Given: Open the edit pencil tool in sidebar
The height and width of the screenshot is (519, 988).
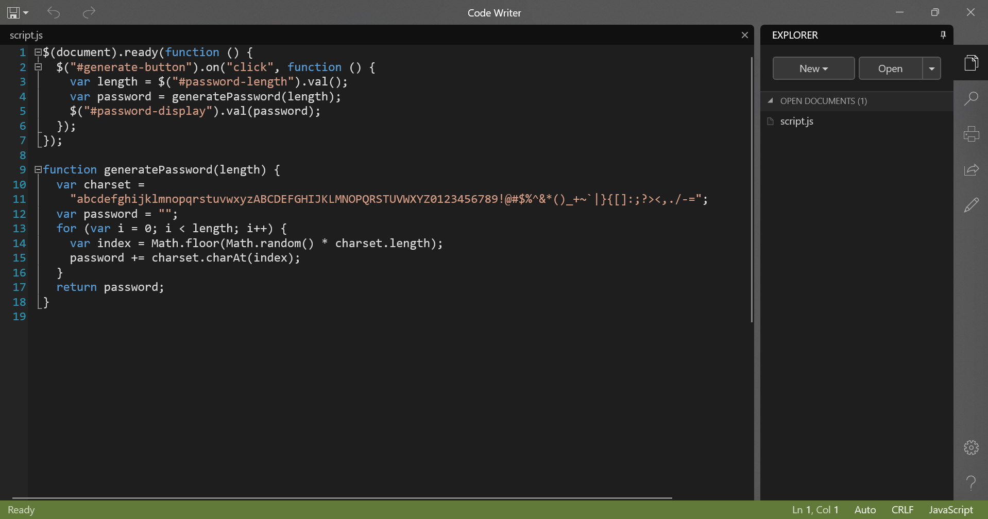Looking at the screenshot, I should (x=972, y=204).
